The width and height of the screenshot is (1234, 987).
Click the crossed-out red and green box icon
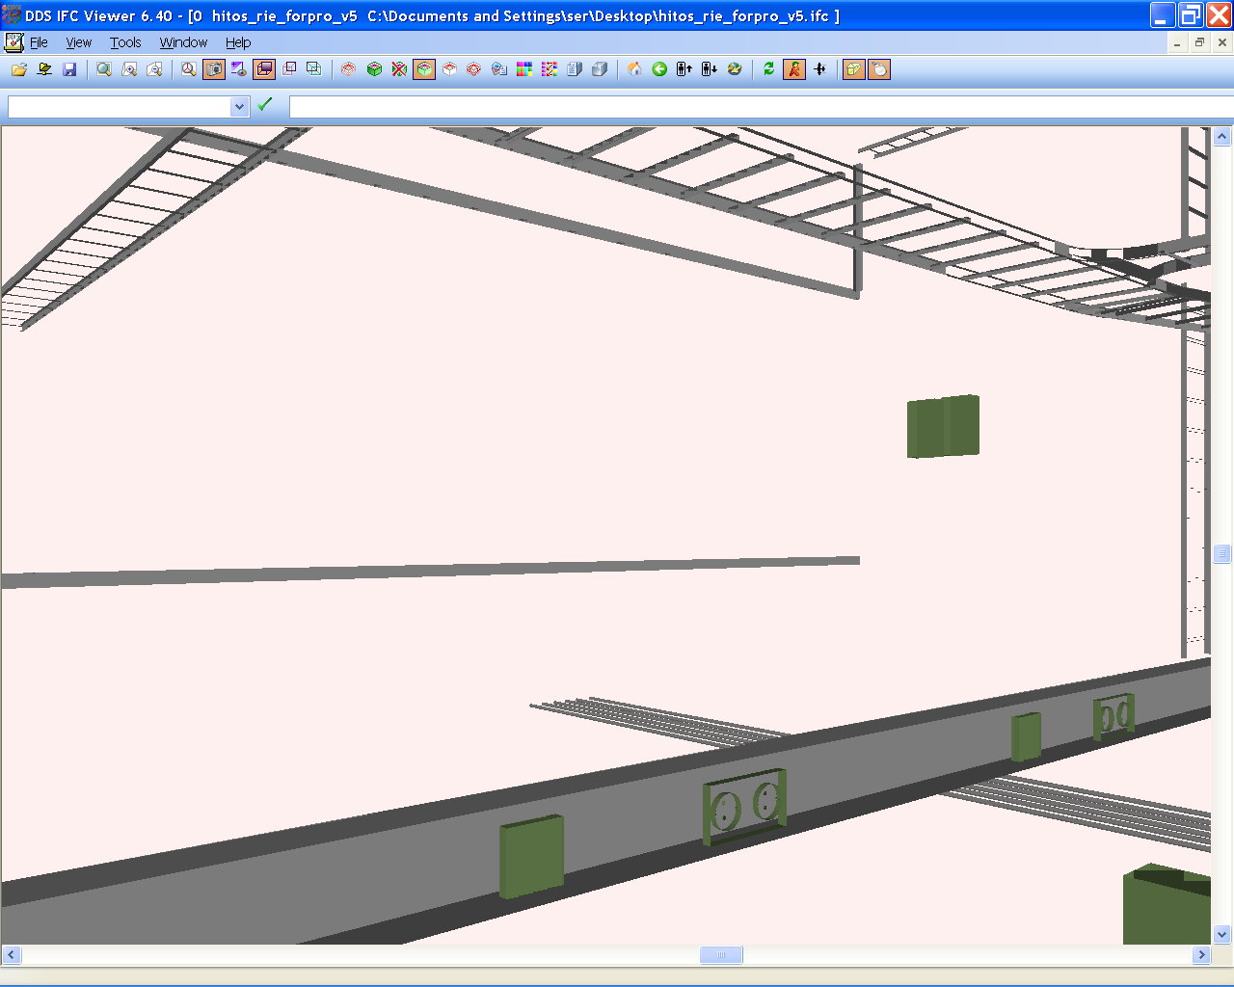point(399,69)
